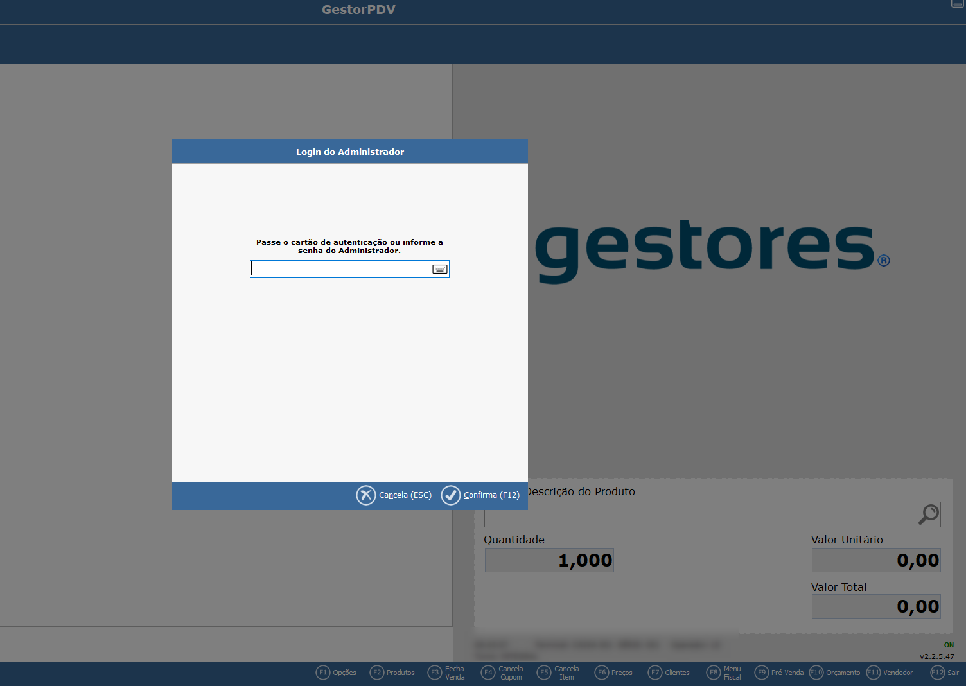Image resolution: width=966 pixels, height=686 pixels.
Task: Click the Cancela X circle icon
Action: click(366, 495)
